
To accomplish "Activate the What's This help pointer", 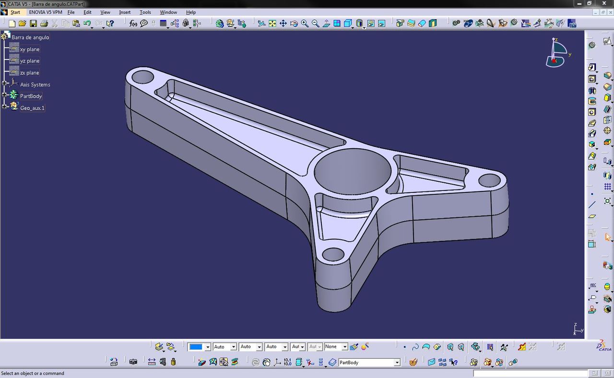I will click(110, 24).
